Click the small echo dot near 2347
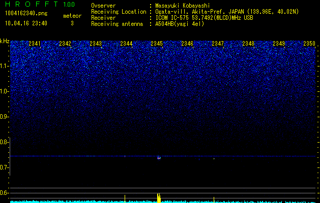Image resolution: width=320 pixels, height=203 pixels. (214, 159)
